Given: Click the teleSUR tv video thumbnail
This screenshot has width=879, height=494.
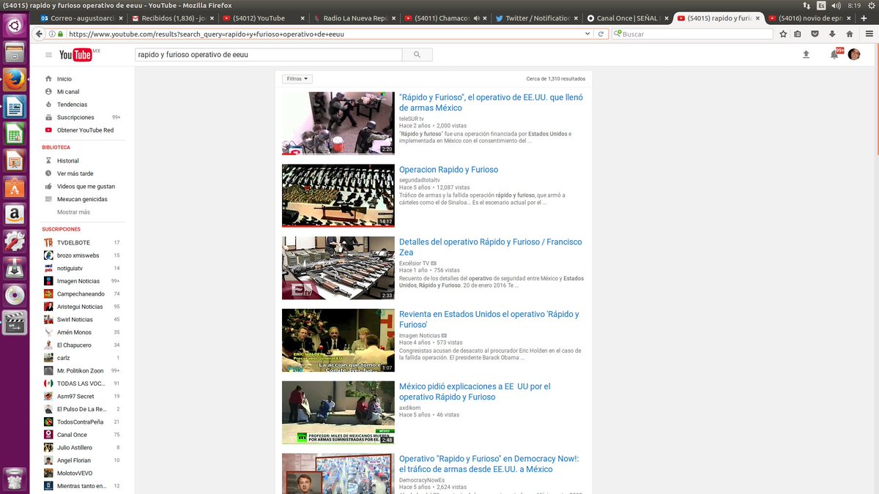Looking at the screenshot, I should 338,123.
